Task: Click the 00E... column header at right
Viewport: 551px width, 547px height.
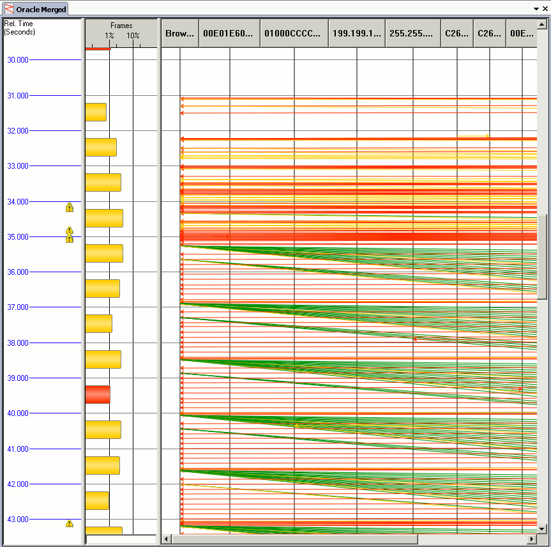Action: point(522,33)
